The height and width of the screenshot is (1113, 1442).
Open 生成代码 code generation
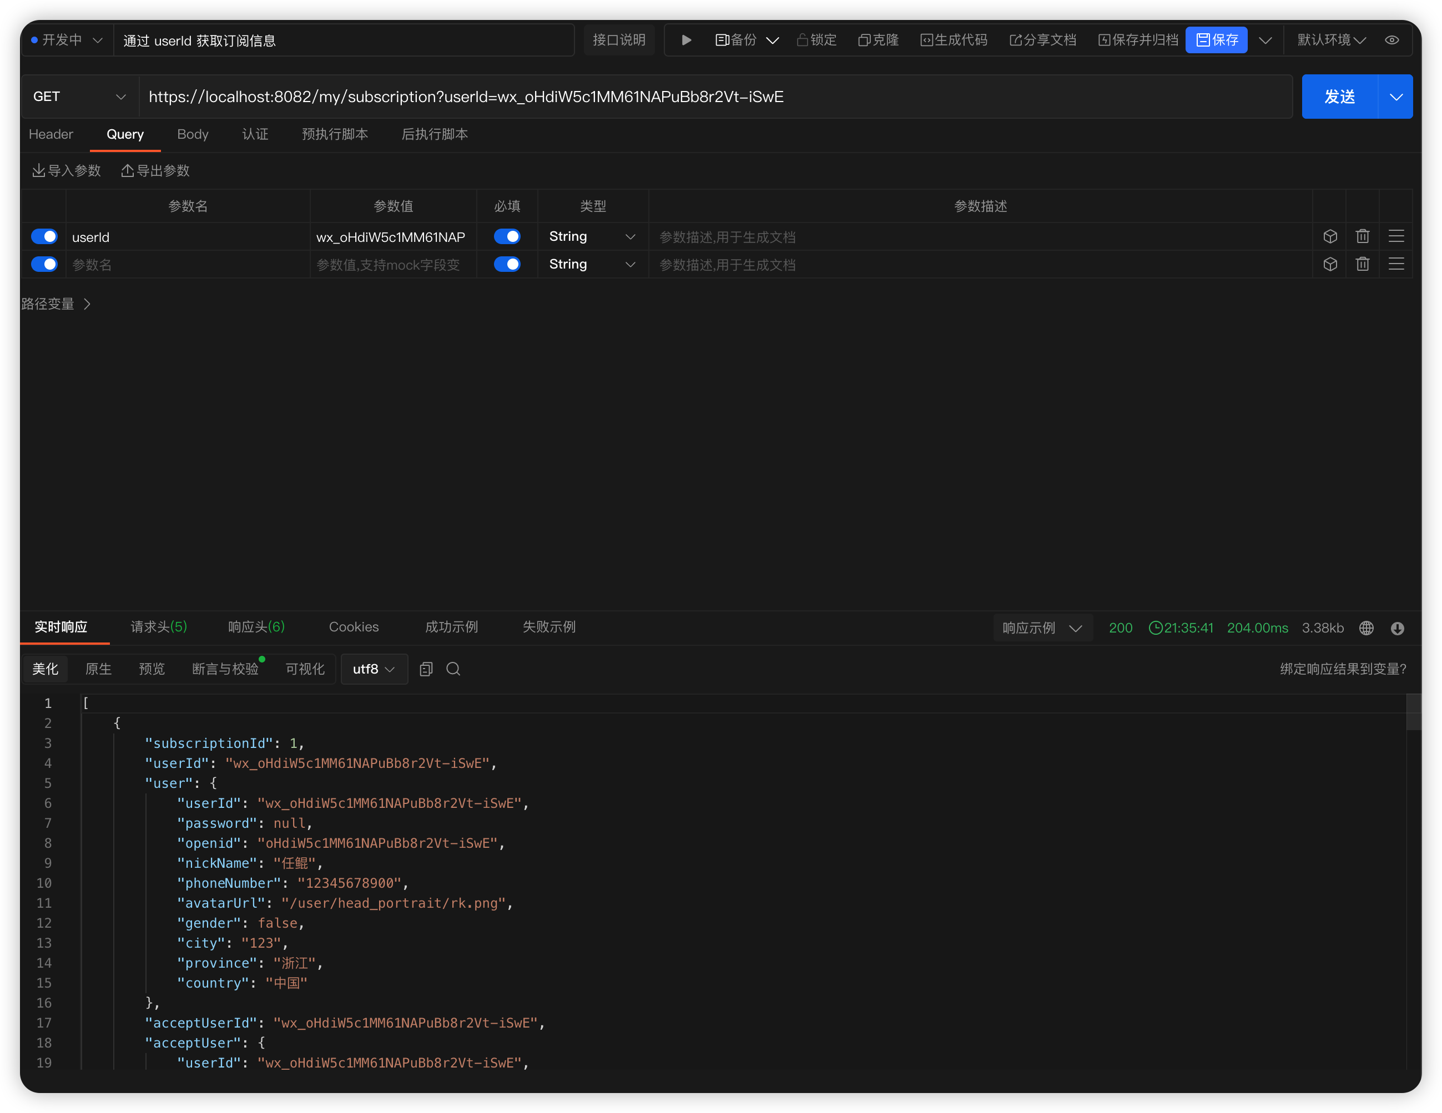[954, 41]
